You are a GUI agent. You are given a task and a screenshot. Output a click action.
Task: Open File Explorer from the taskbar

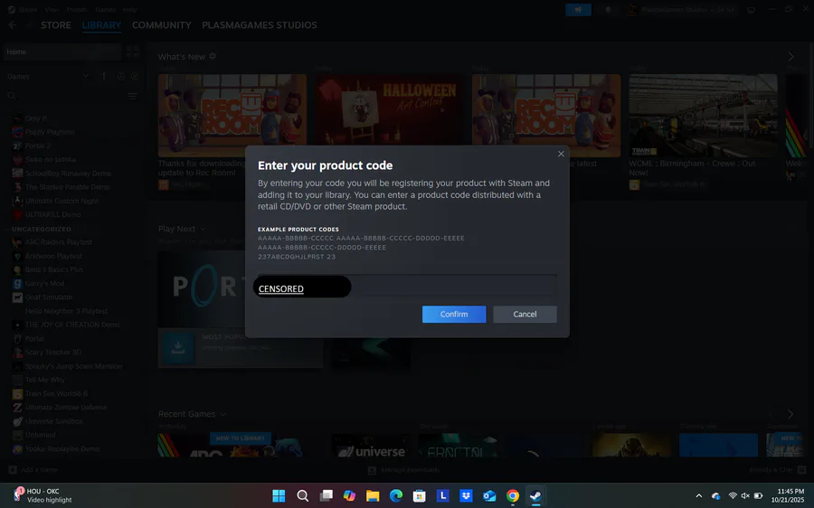click(373, 495)
